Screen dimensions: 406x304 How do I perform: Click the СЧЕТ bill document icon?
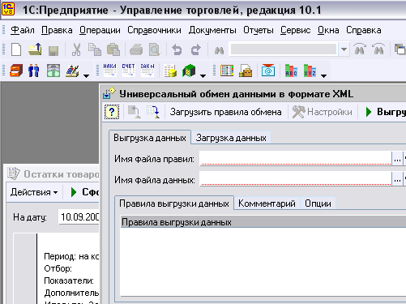point(128,71)
